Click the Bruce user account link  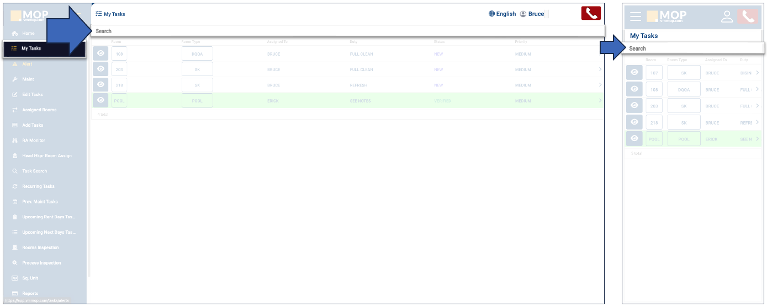(x=532, y=14)
